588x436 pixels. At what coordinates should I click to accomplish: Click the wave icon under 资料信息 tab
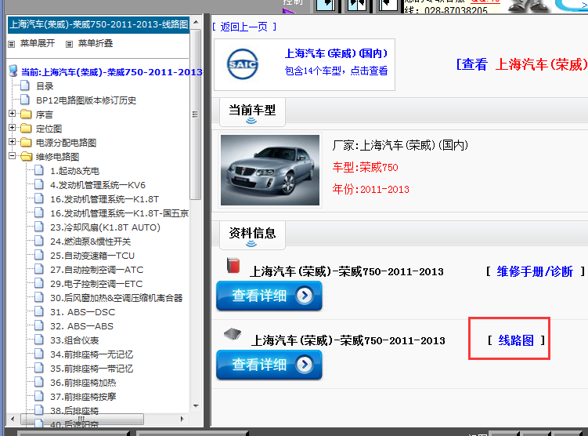[x=251, y=244]
